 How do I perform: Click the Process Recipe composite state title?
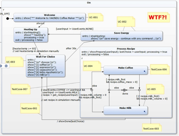tap(126, 48)
